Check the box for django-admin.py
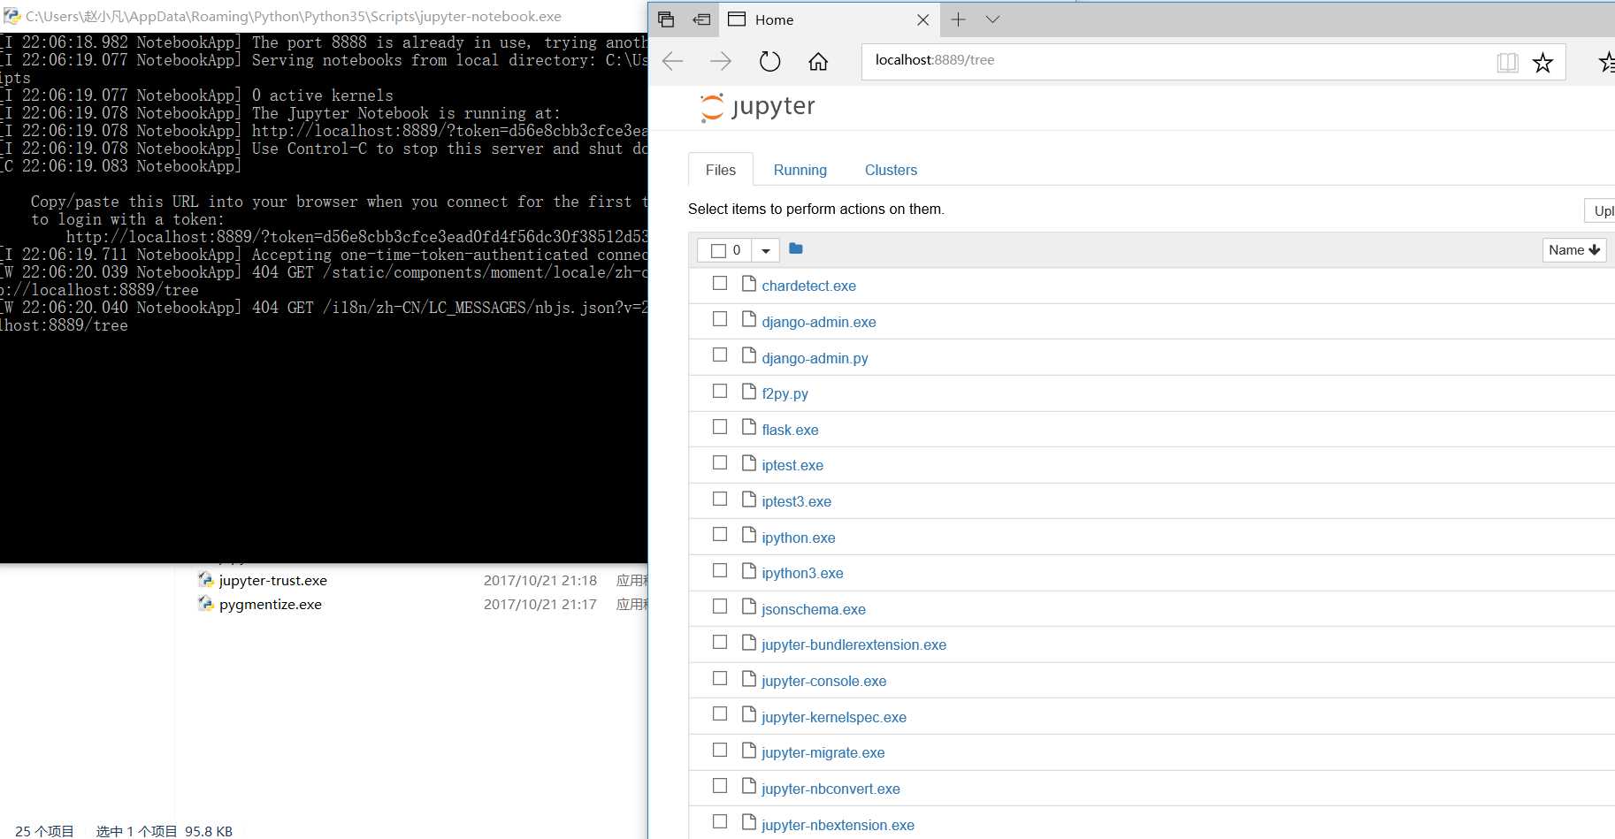Viewport: 1615px width, 839px height. click(720, 355)
